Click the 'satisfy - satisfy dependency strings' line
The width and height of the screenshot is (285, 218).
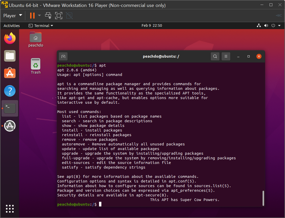(x=104, y=167)
